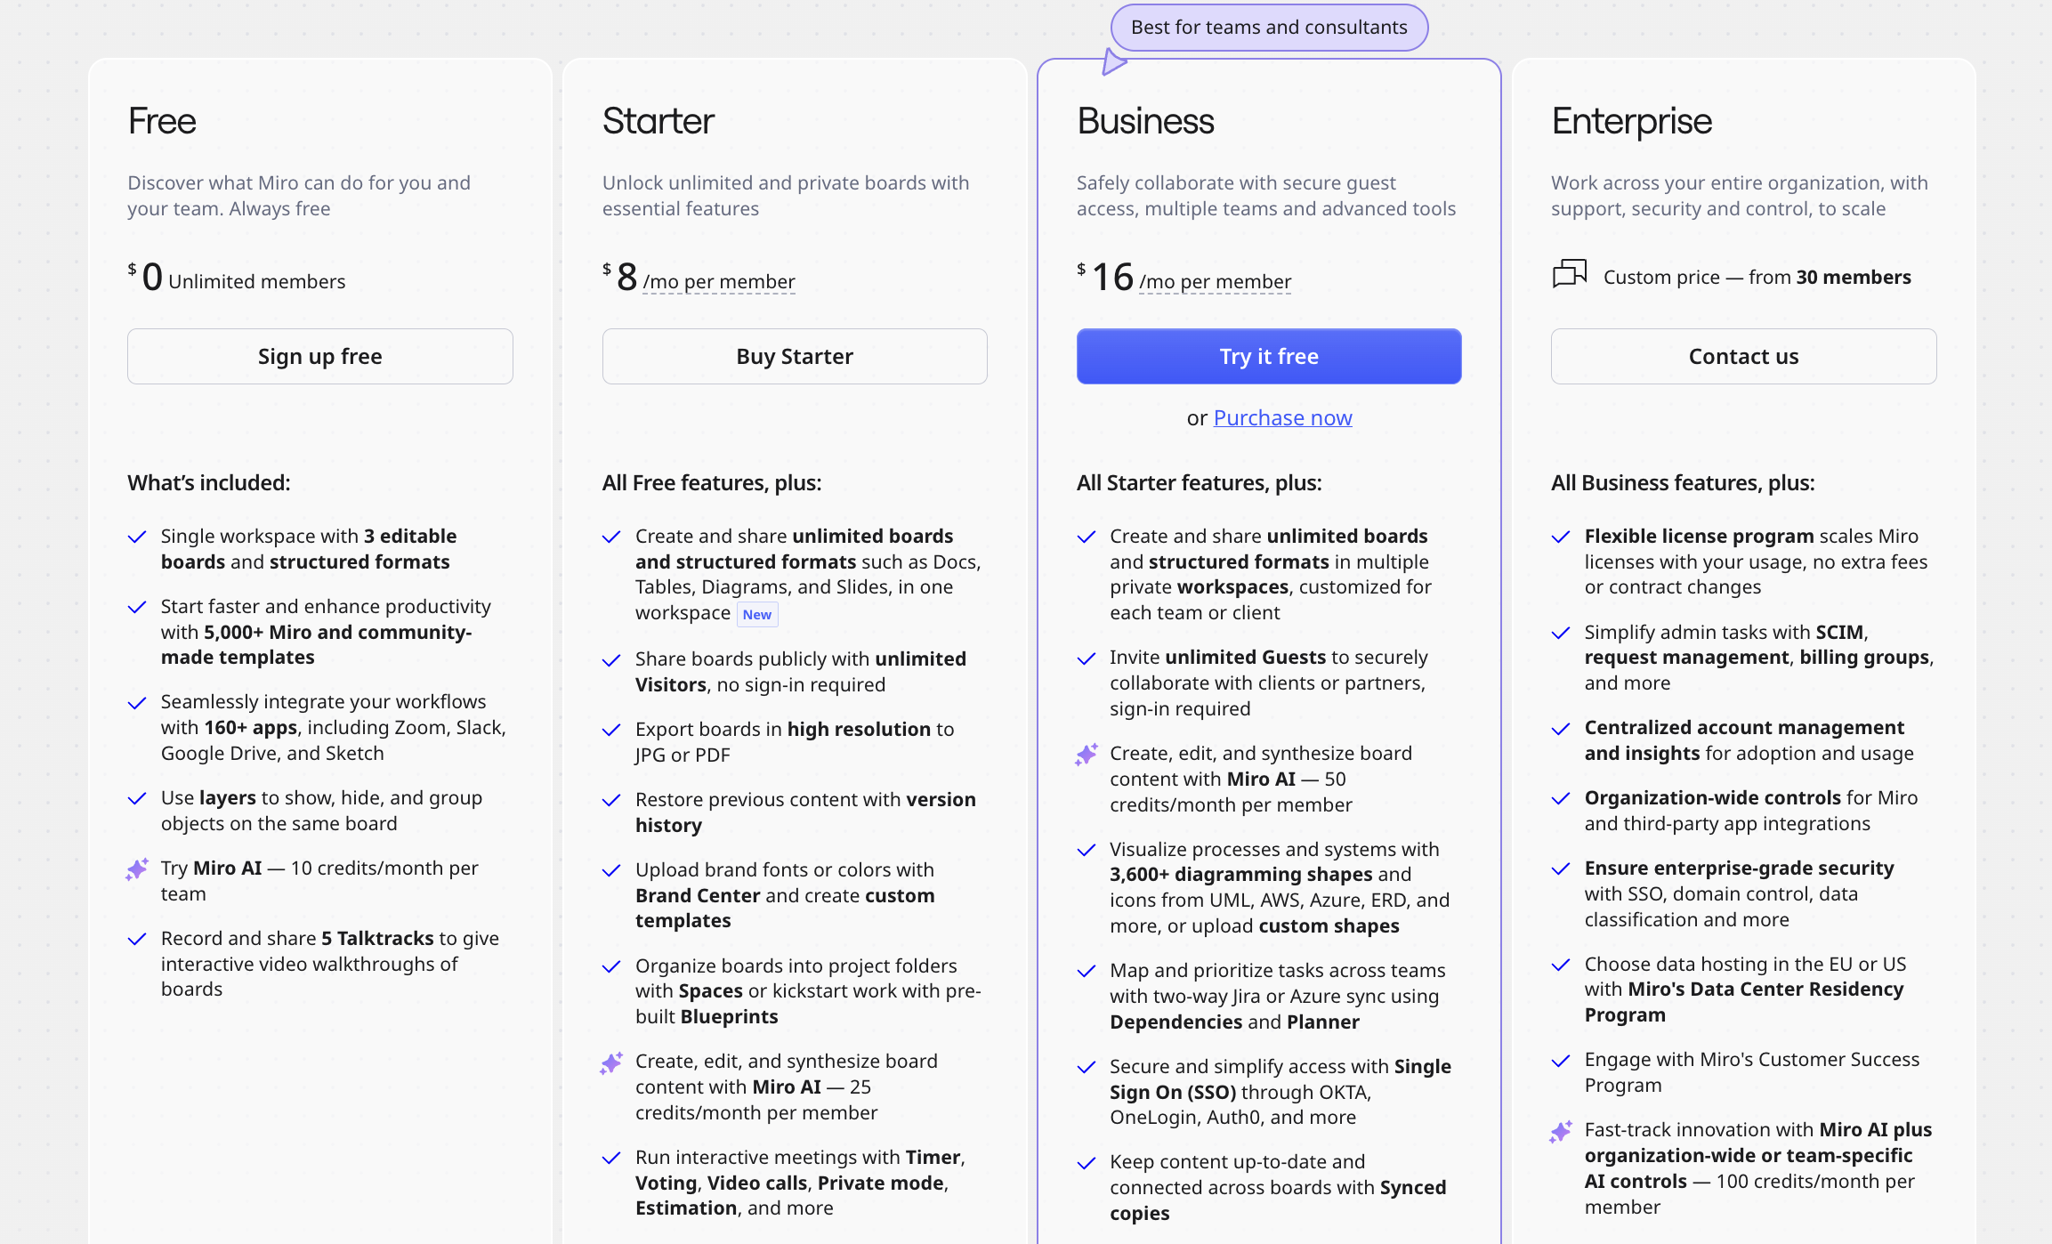Image resolution: width=2052 pixels, height=1244 pixels.
Task: Click checkmark beside layers feature
Action: click(x=137, y=798)
